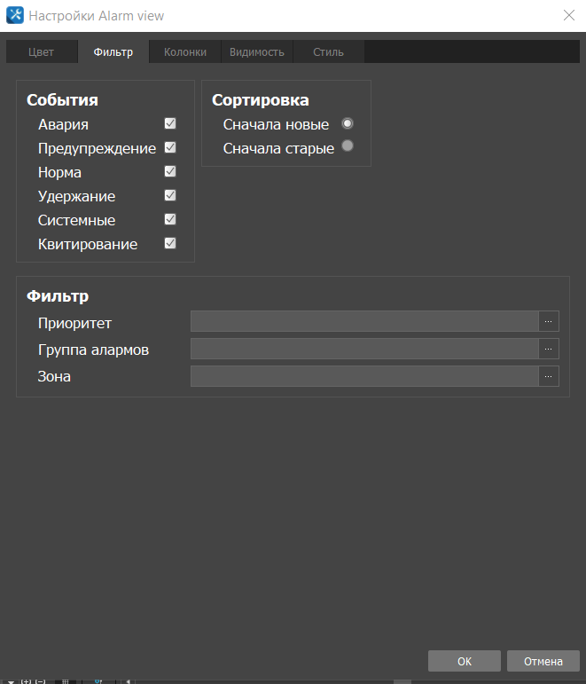Screen dimensions: 586x684
Task: Open the Группа алармов ellipsis selector
Action: click(549, 349)
